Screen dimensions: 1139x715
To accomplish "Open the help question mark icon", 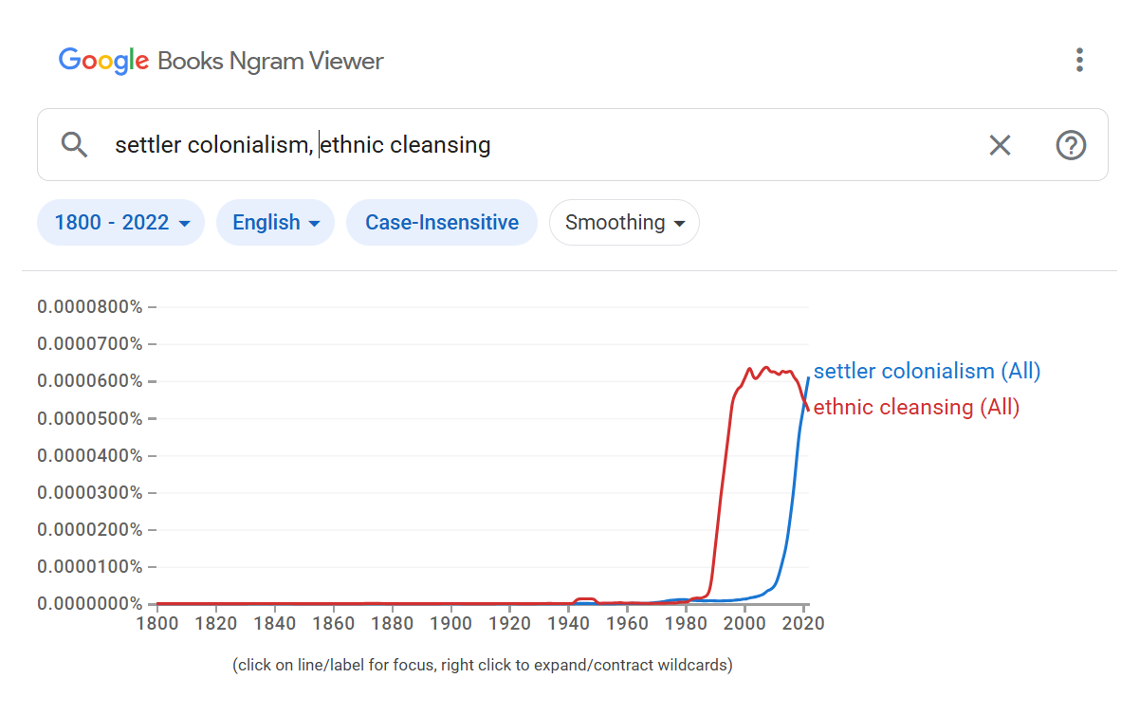I will click(1071, 145).
